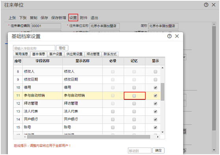Image resolution: width=220 pixels, height=155 pixels.
Task: Click the 简称 field
Action: pos(163,26)
